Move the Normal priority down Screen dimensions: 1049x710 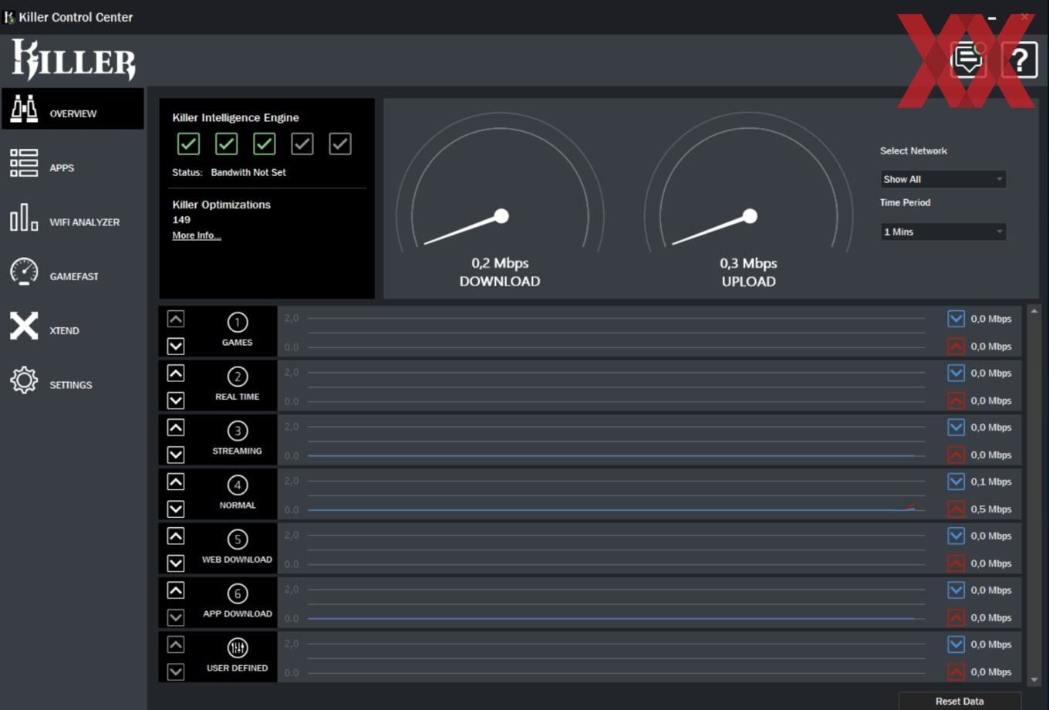coord(176,509)
